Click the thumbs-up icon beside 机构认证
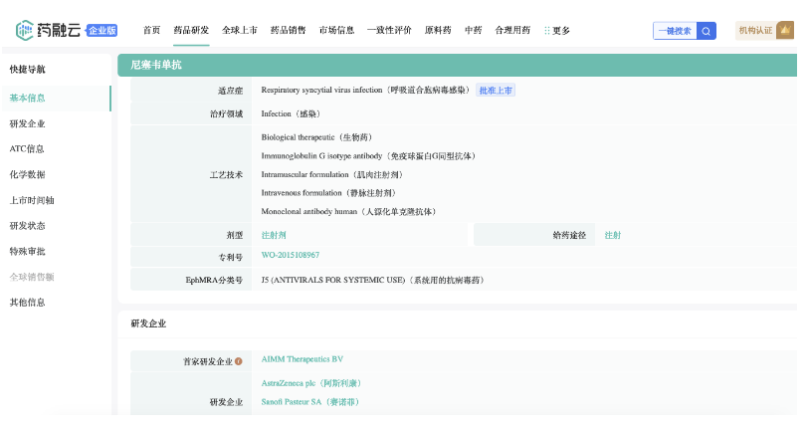 785,31
